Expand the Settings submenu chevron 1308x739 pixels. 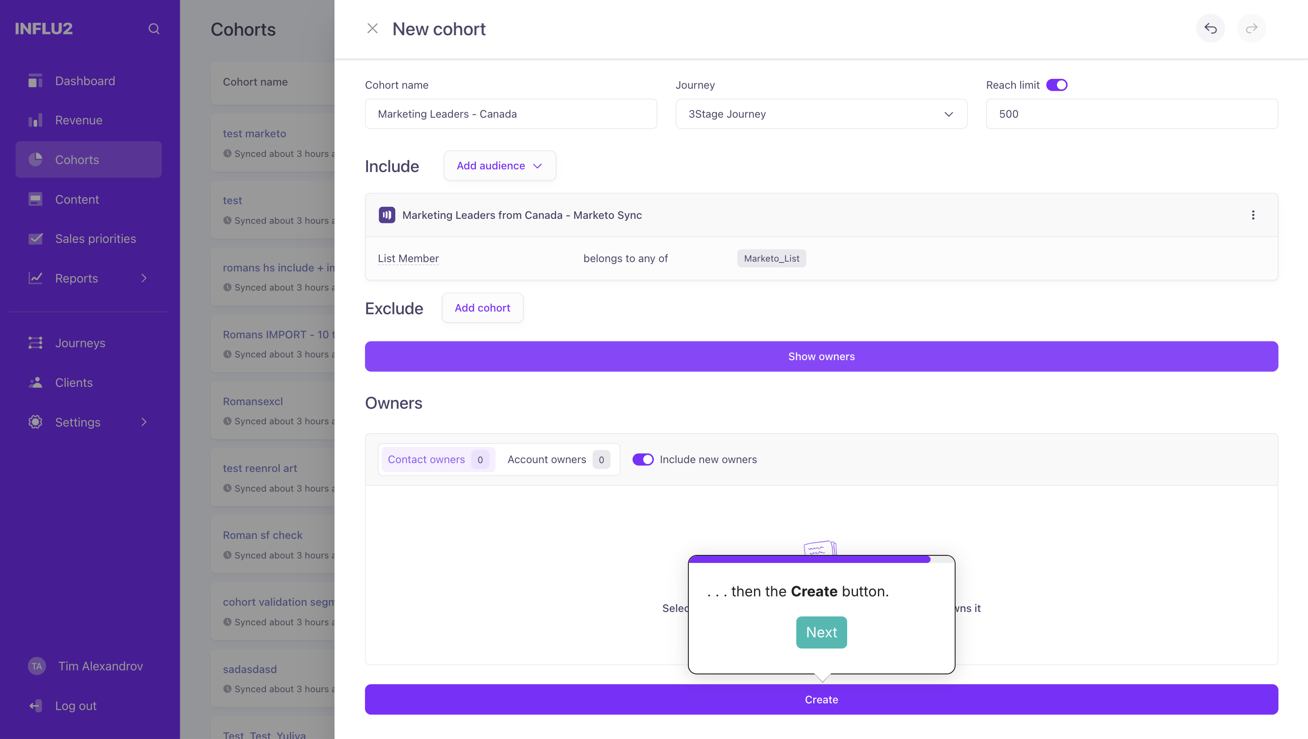[144, 422]
